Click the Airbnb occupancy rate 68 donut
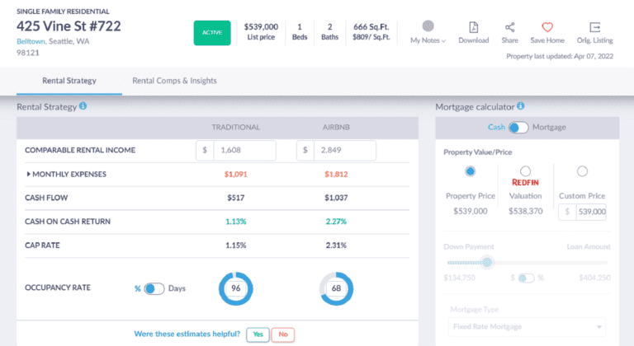The image size is (634, 346). pos(336,288)
